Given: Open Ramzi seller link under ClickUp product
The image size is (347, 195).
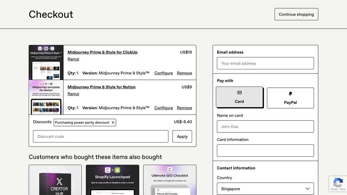Looking at the screenshot, I should coord(73,59).
